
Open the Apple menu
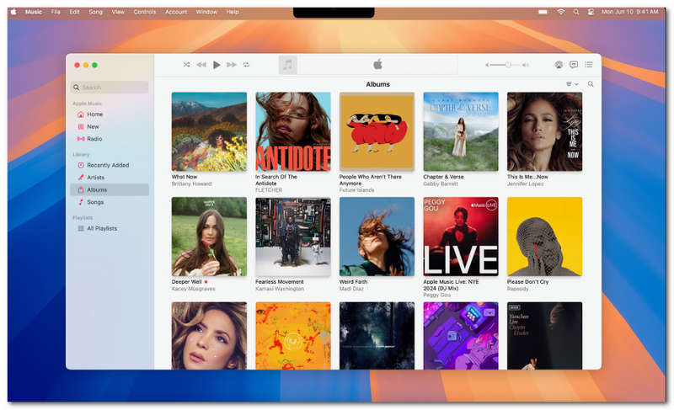click(13, 12)
